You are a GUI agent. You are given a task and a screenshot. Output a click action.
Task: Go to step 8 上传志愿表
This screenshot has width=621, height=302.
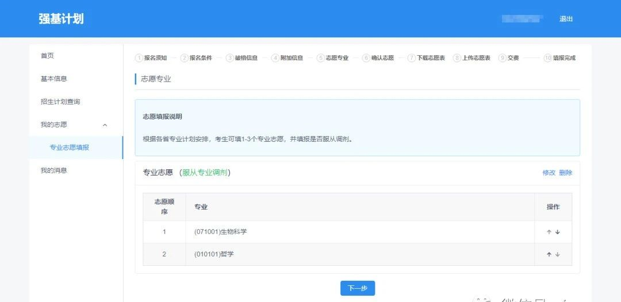tap(472, 58)
